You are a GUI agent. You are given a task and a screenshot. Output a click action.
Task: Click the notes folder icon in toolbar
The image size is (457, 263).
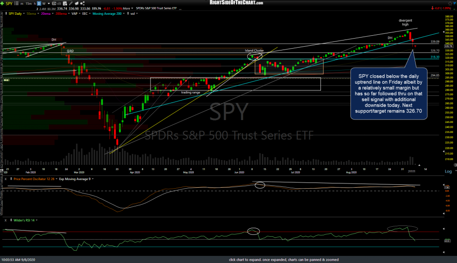coord(77,3)
